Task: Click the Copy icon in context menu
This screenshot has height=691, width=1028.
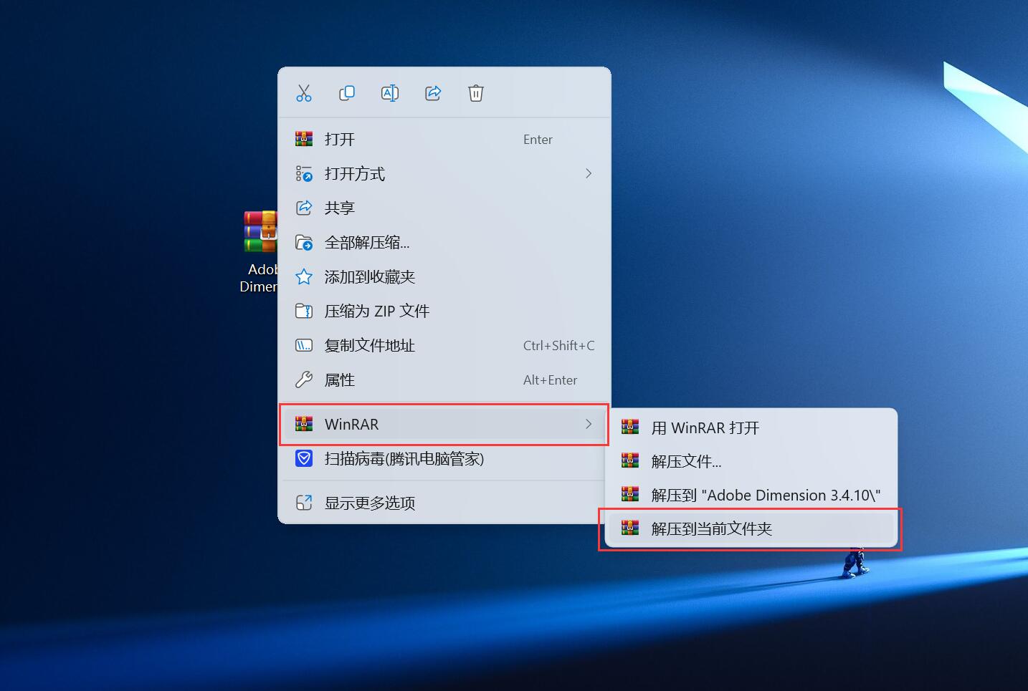Action: point(347,93)
